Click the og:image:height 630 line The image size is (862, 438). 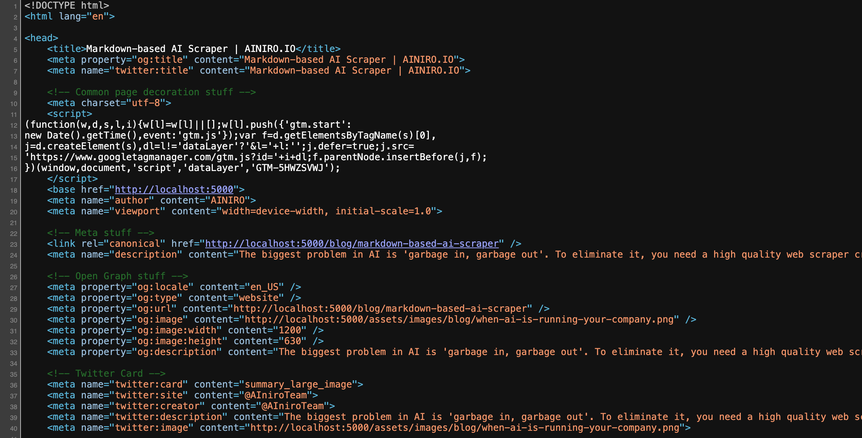coord(185,341)
